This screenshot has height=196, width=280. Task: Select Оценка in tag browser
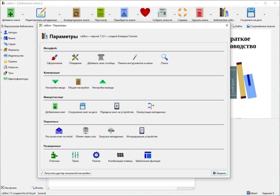10,61
